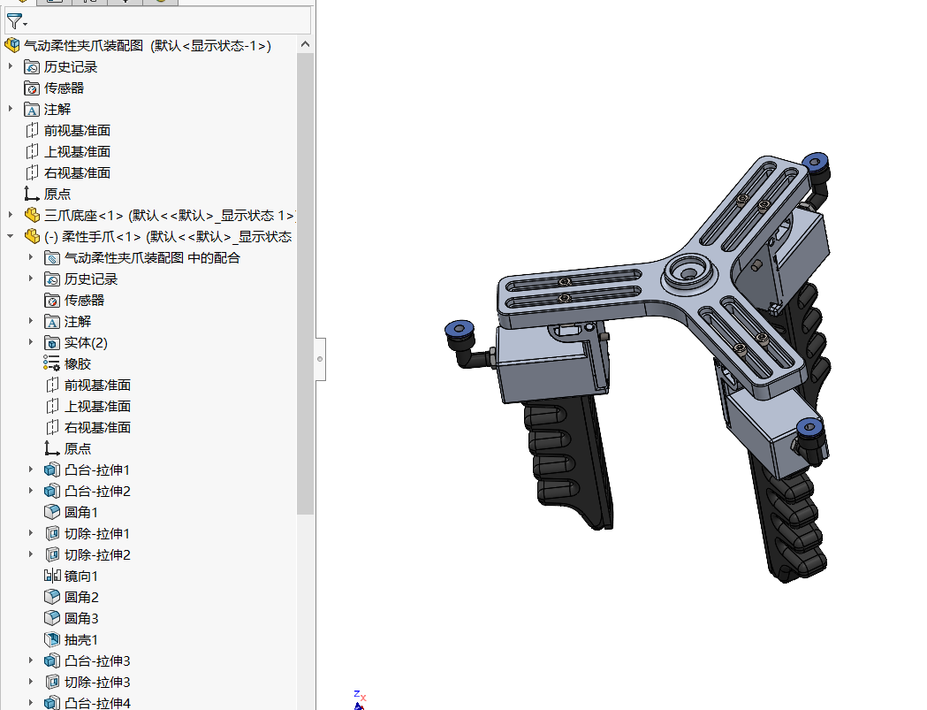
Task: Select the 抽壳1 feature name
Action: (81, 640)
